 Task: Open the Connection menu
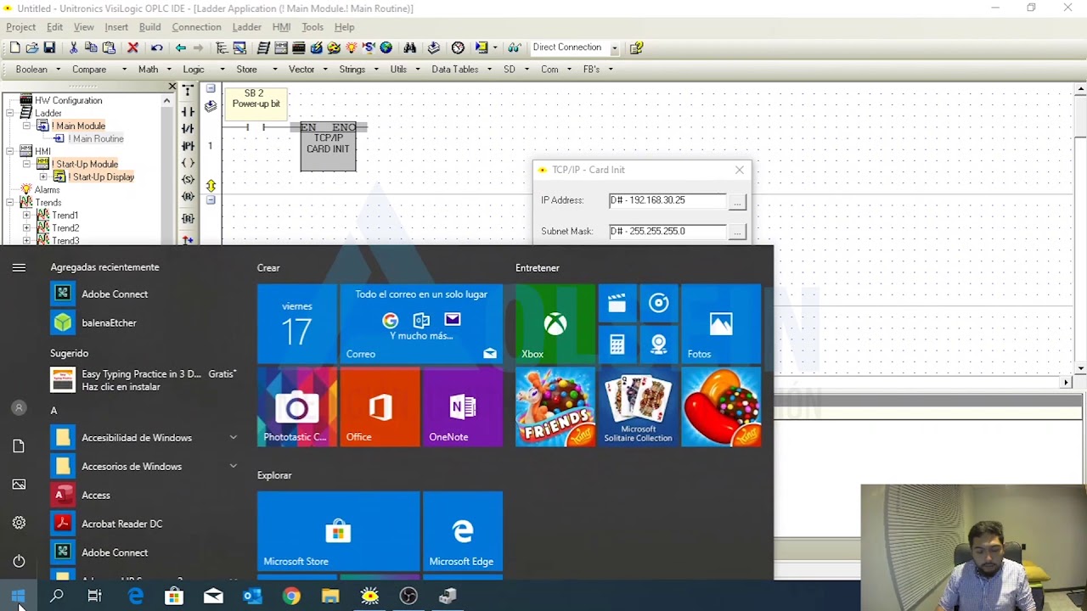[x=196, y=27]
